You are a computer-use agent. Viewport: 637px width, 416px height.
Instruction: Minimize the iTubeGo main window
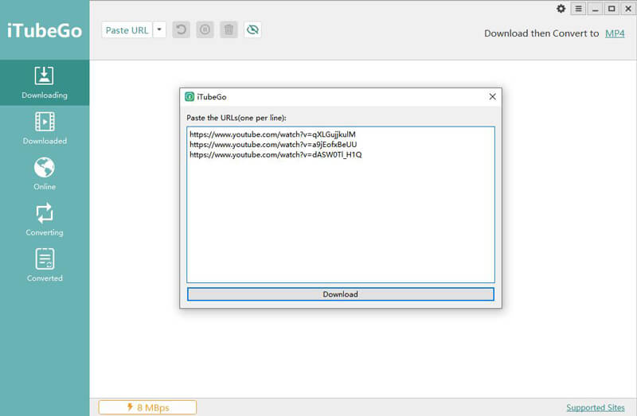[x=595, y=9]
